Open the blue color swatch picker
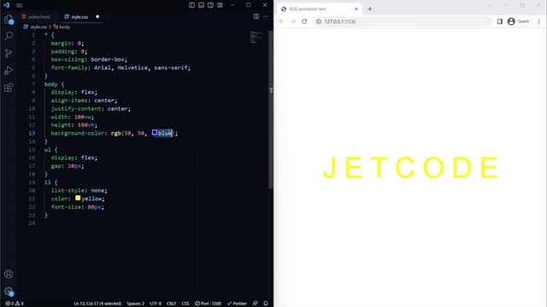 155,133
